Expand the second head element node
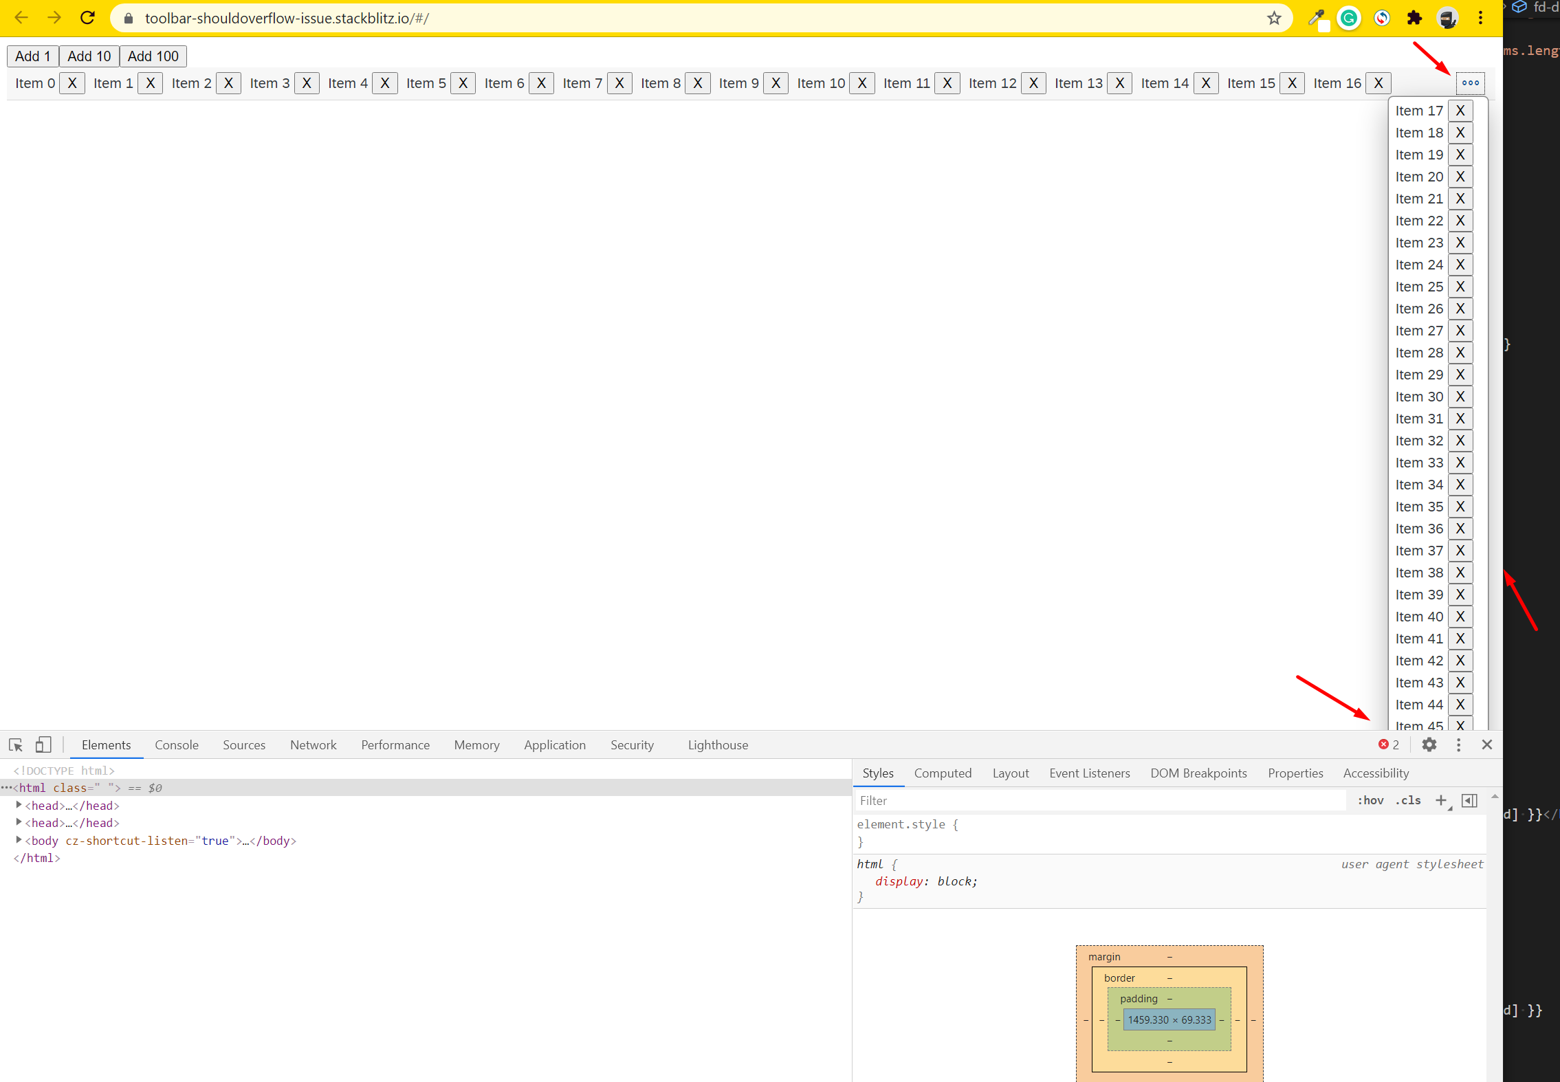The height and width of the screenshot is (1082, 1560). point(19,822)
